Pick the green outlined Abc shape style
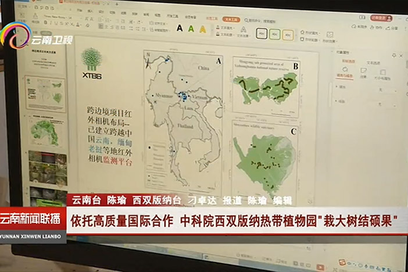This screenshot has height=272, width=408. 275,34
